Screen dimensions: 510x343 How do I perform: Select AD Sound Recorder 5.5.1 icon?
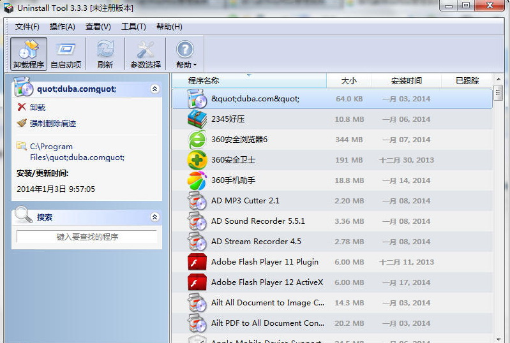[x=197, y=221]
